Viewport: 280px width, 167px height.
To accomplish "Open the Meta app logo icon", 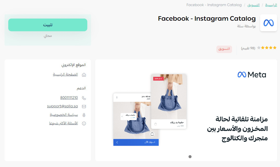I will (x=268, y=23).
